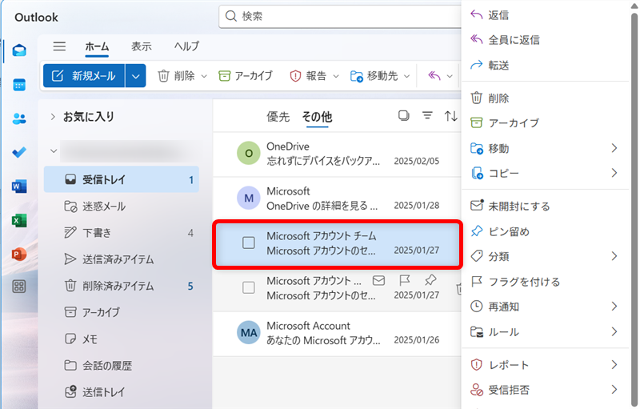Click the 新規メール button
The height and width of the screenshot is (409, 640).
84,76
